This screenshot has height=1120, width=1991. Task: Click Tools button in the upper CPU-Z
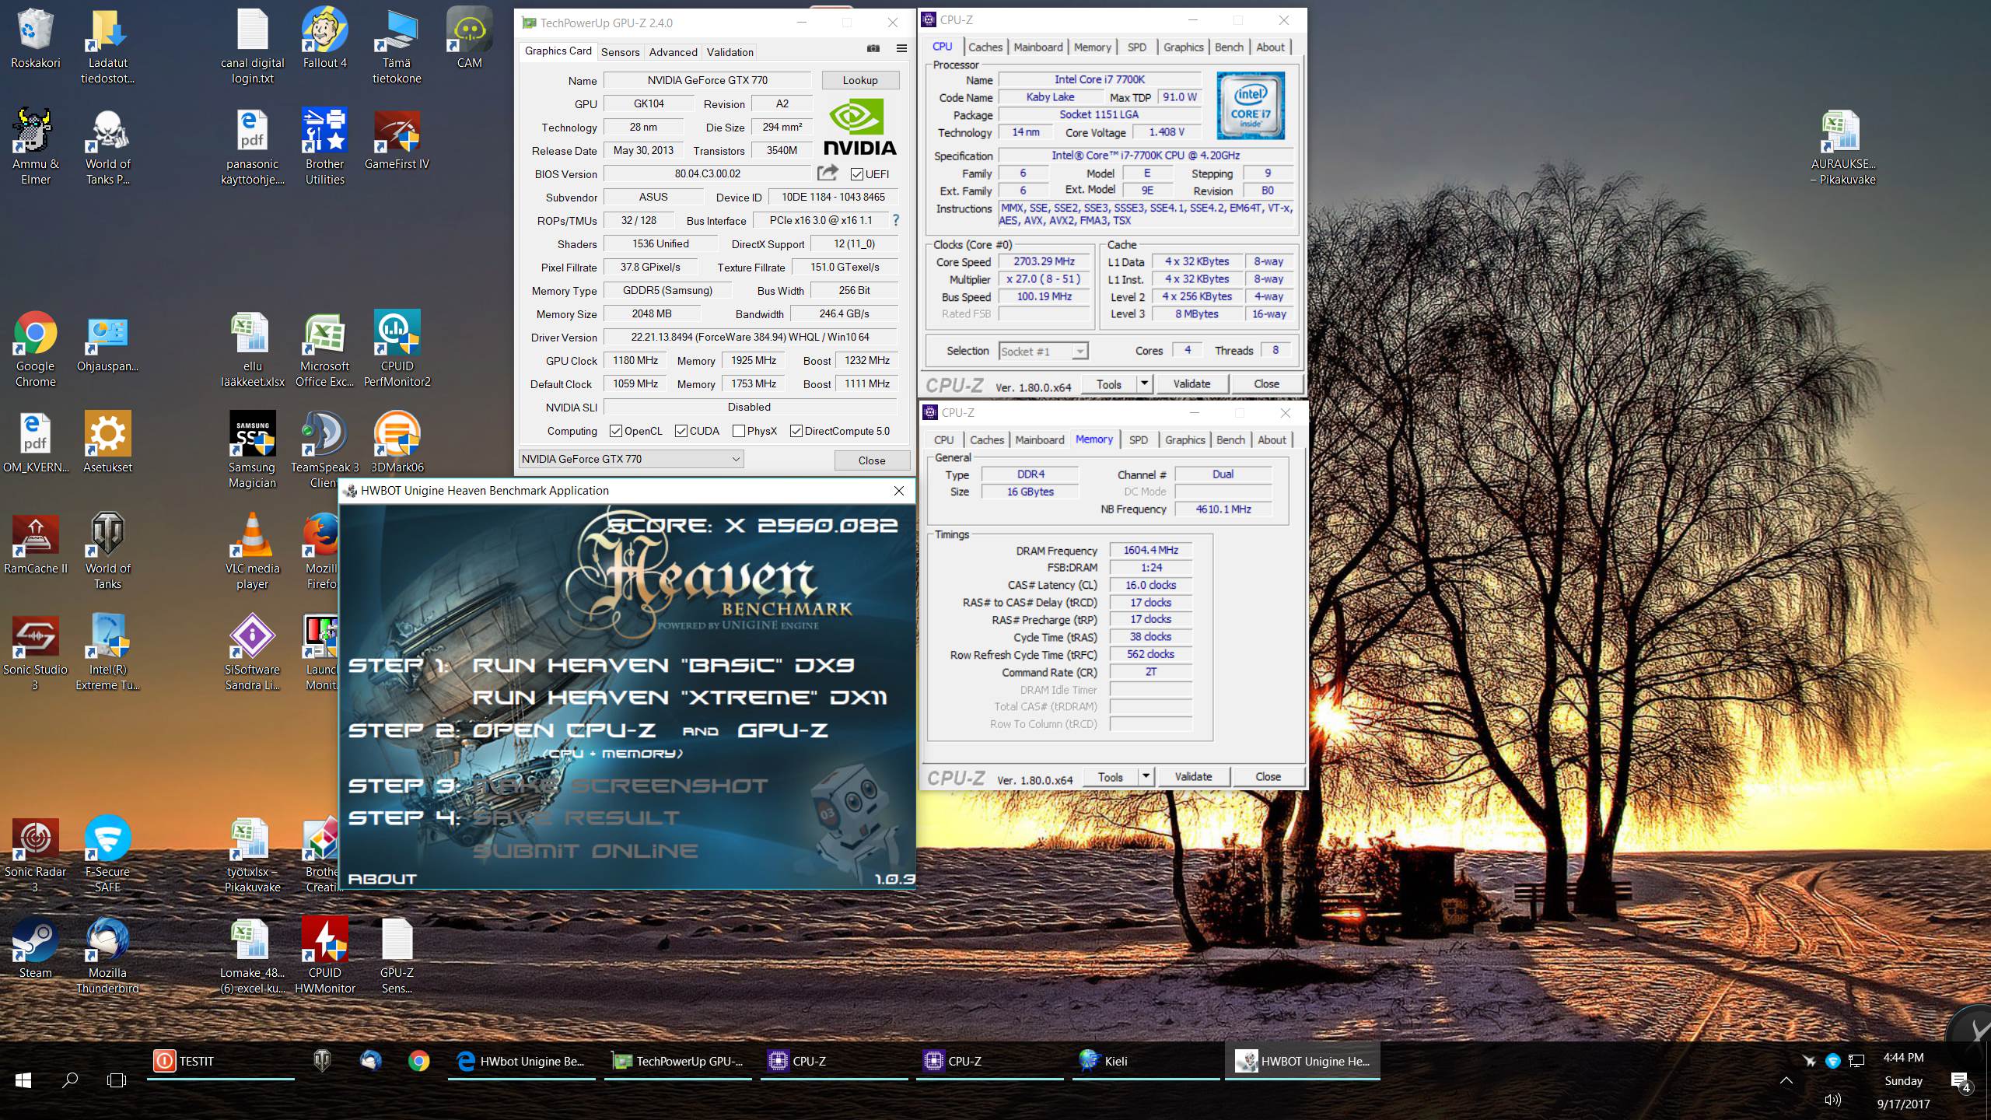click(1108, 383)
